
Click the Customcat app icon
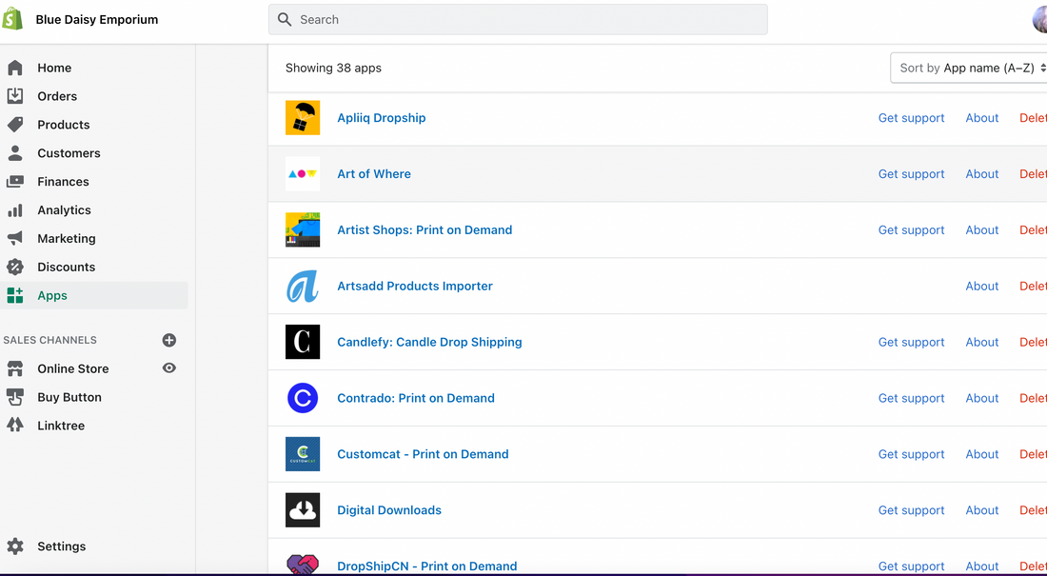point(303,454)
